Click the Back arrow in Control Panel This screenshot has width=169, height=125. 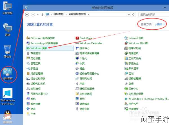click(x=27, y=15)
